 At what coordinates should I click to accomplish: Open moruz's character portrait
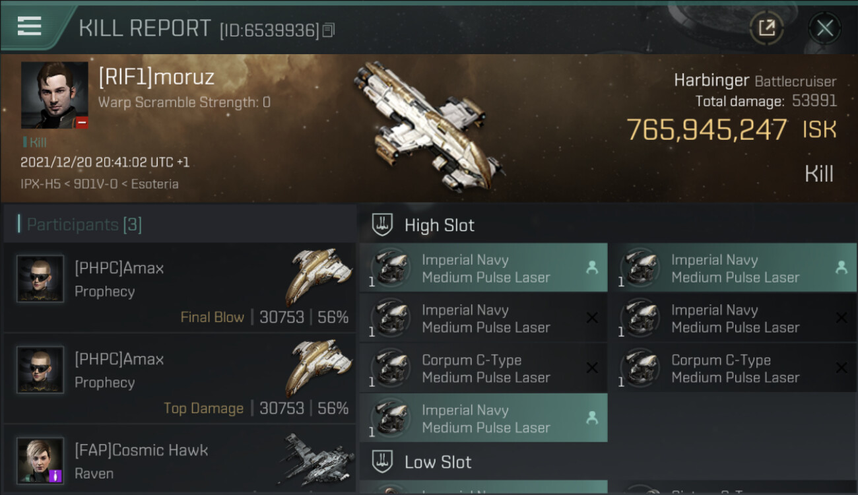tap(54, 94)
